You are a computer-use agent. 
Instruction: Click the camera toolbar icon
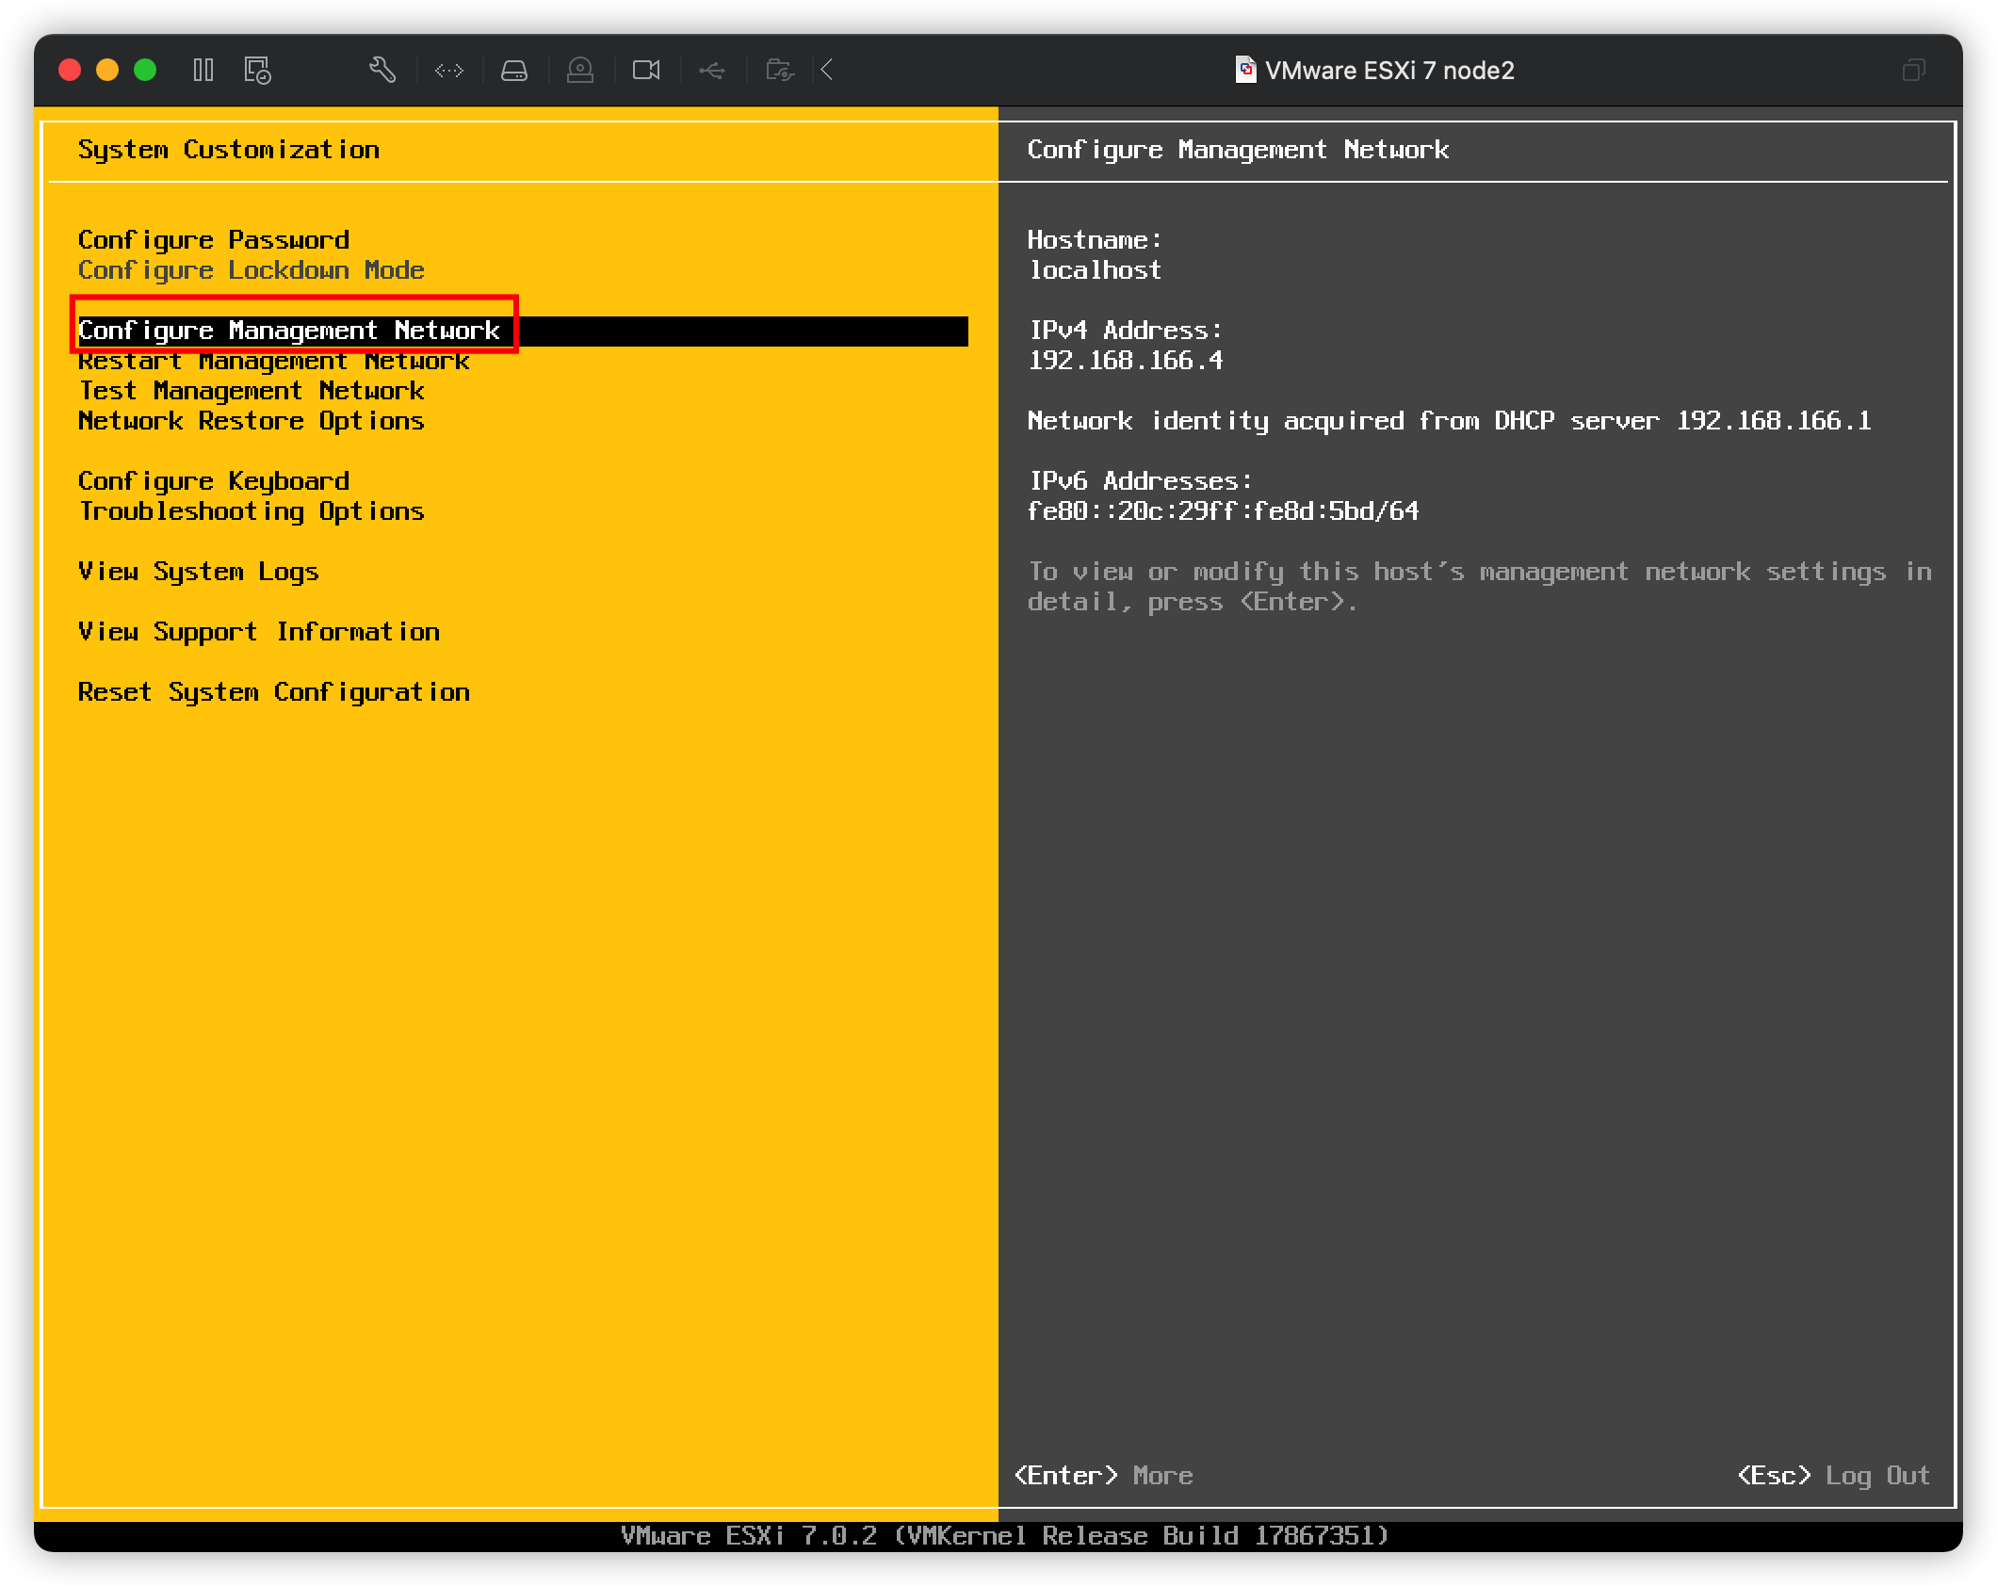pos(646,70)
